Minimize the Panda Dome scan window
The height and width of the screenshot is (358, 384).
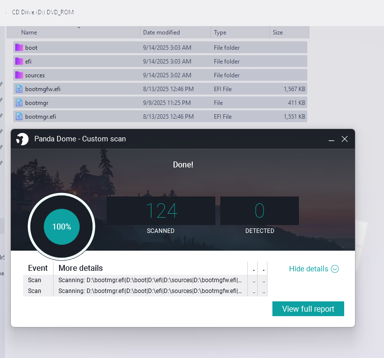pos(331,139)
